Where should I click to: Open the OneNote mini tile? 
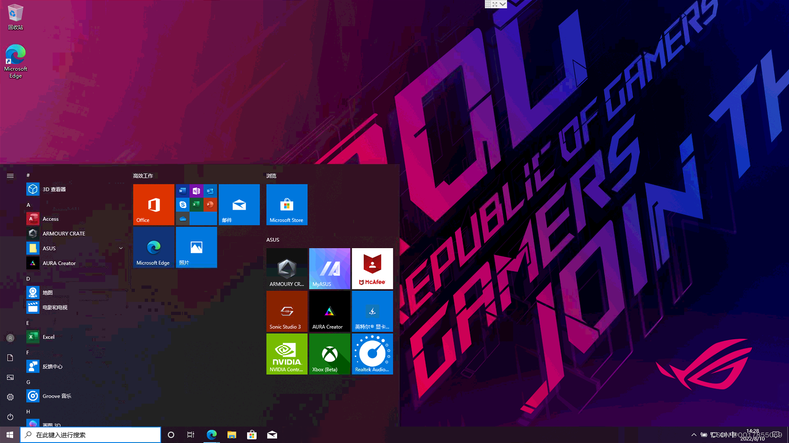196,191
